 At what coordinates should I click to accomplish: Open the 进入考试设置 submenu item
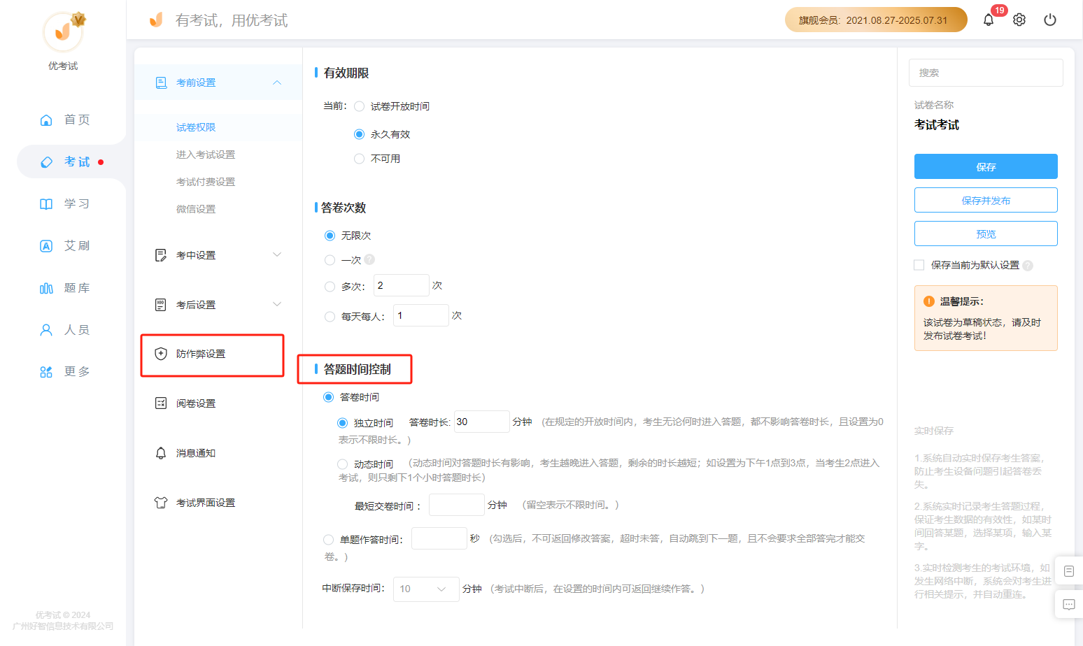point(206,155)
